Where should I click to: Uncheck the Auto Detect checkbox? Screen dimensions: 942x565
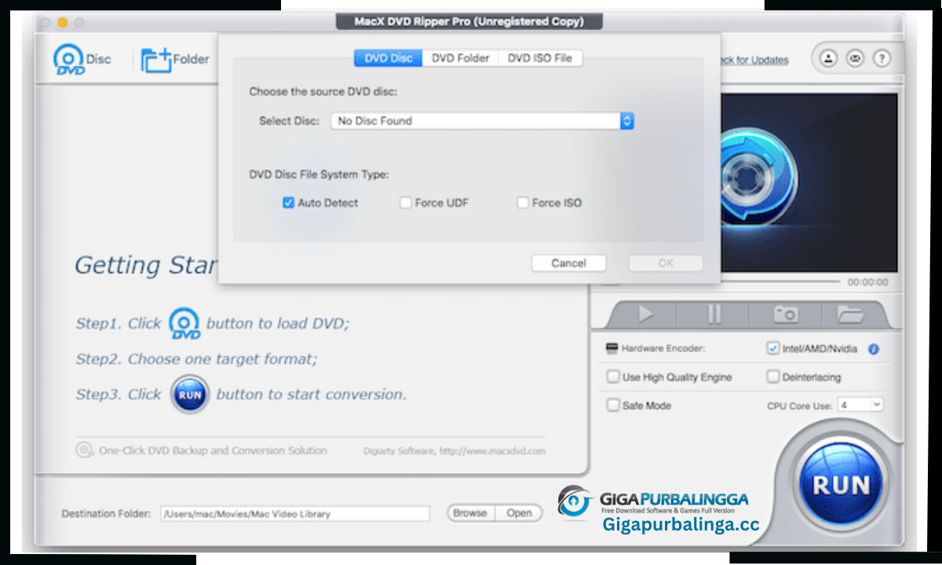pyautogui.click(x=288, y=202)
